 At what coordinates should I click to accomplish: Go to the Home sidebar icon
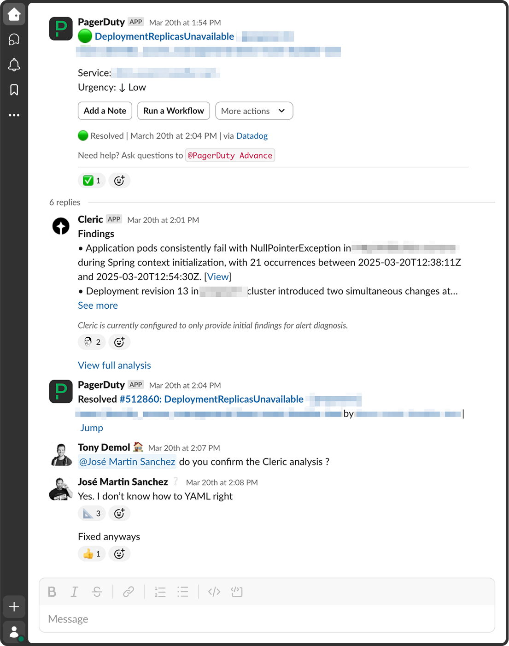[x=14, y=14]
